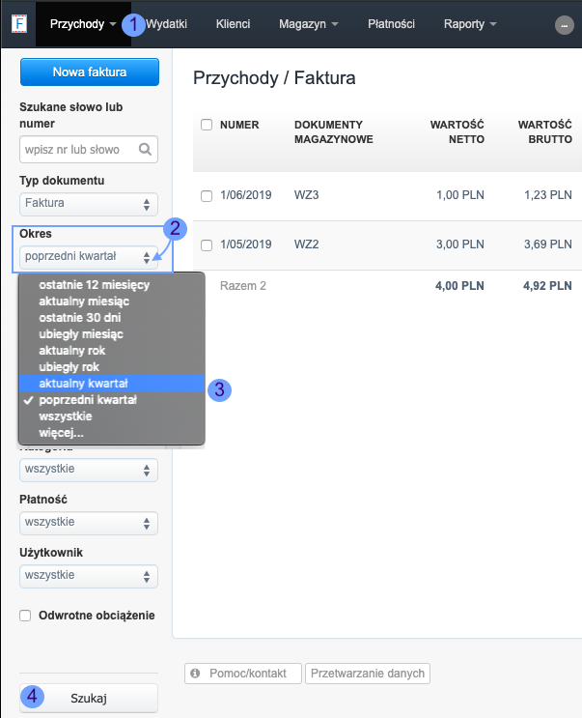Open the Wydatki section
Viewport: 582px width, 718px height.
(166, 24)
